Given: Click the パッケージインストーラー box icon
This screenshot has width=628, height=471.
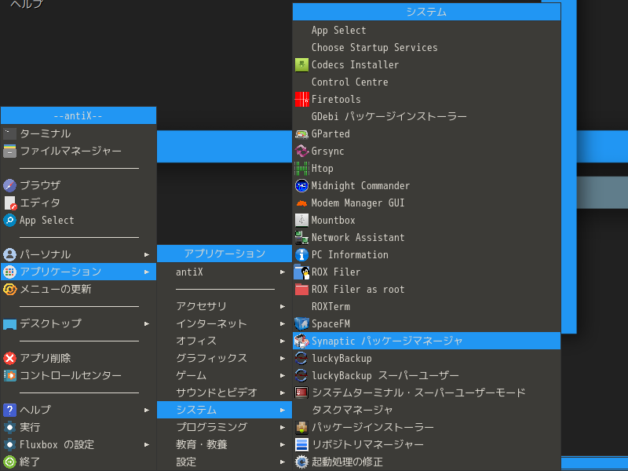Looking at the screenshot, I should [x=301, y=427].
